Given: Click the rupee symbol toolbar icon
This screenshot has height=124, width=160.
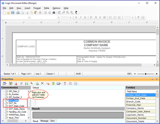Looking at the screenshot, I should [76, 12].
